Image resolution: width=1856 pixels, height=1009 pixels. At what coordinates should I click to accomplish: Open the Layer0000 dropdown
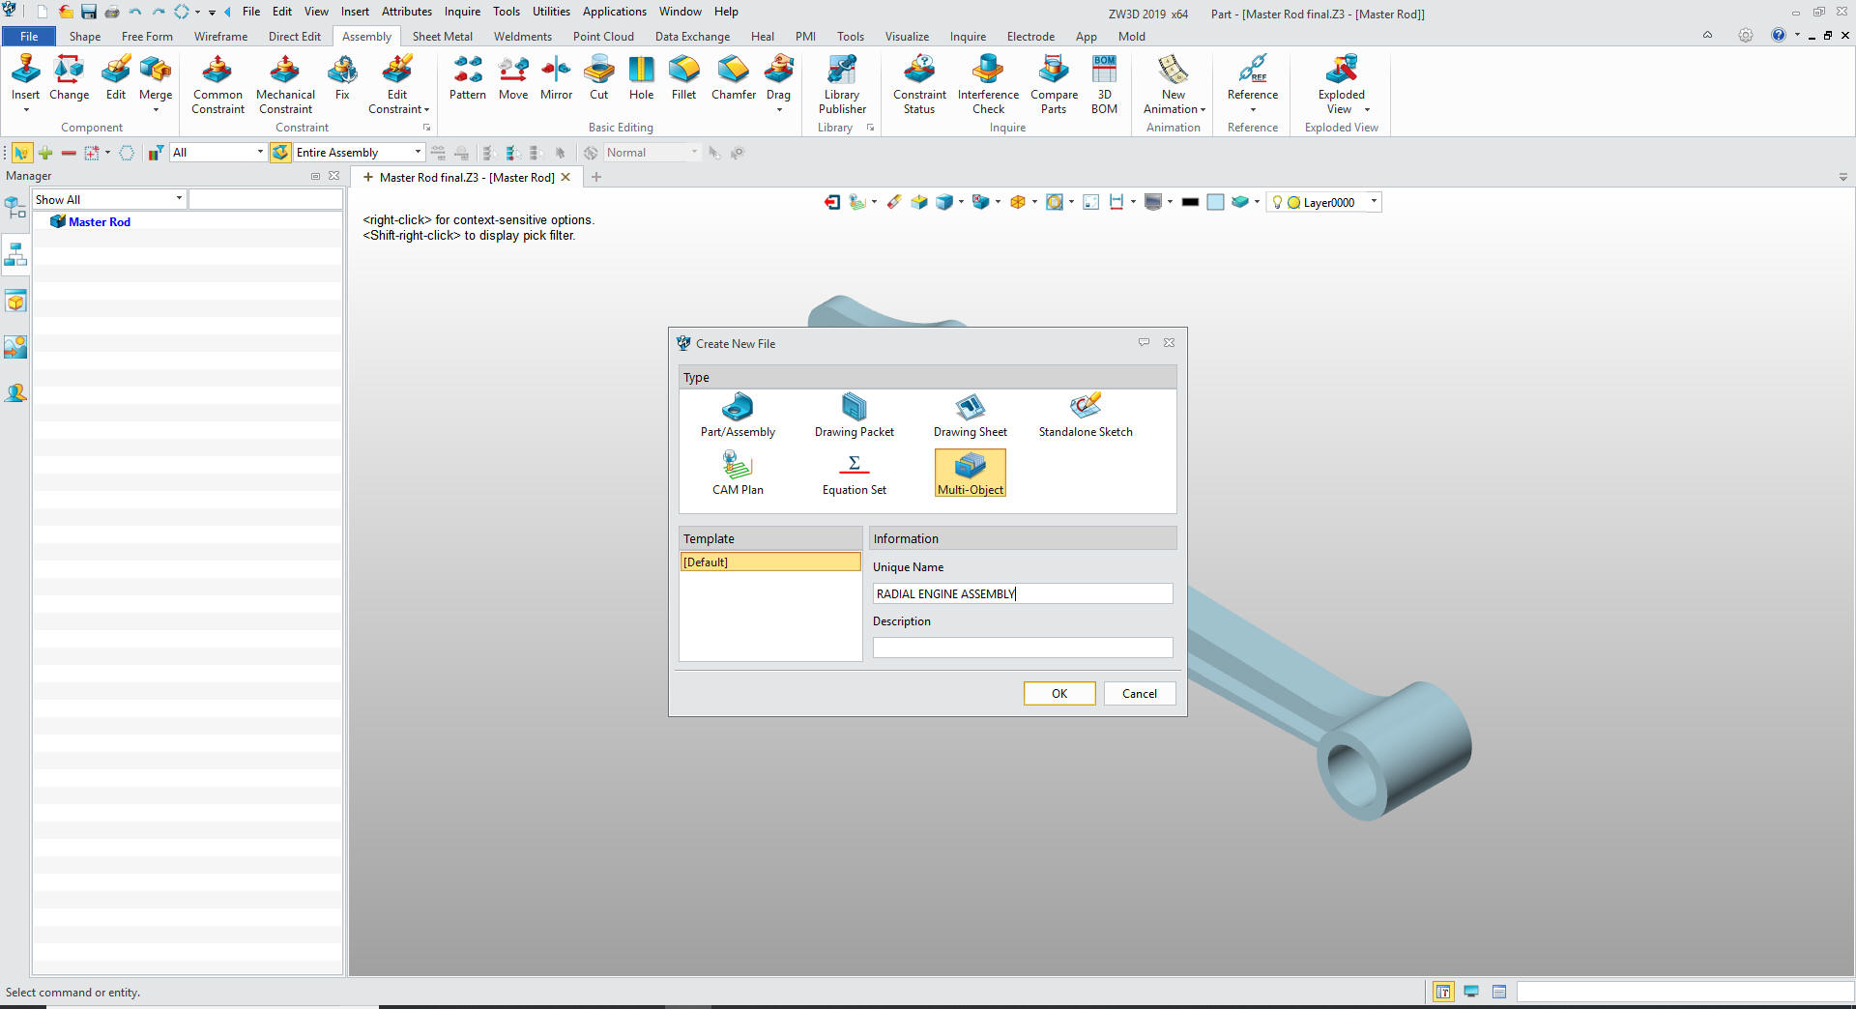tap(1374, 202)
